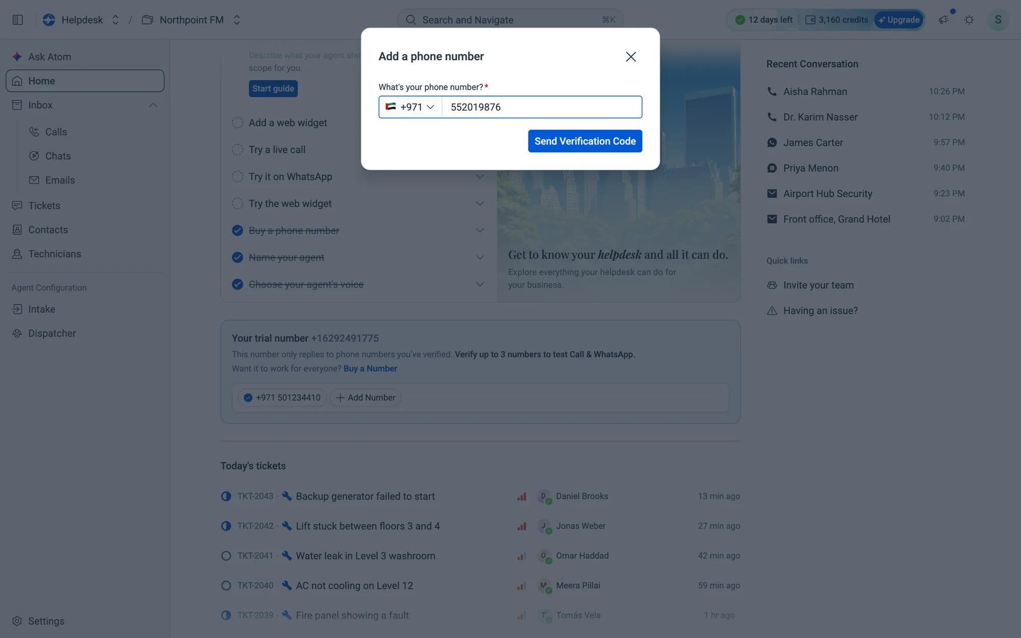Click the Search and Navigate box
Viewport: 1021px width, 638px height.
coord(510,20)
